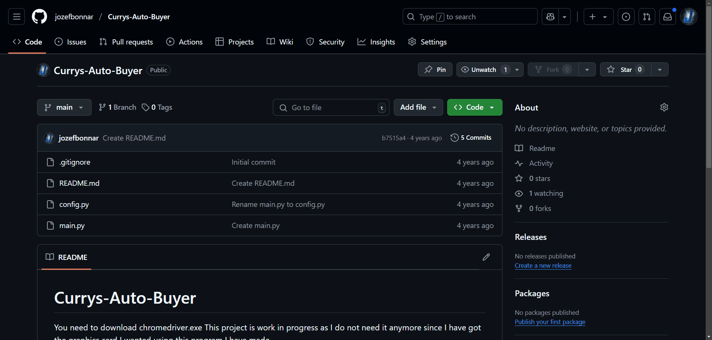The image size is (712, 340).
Task: Open star lists dropdown arrow
Action: (660, 69)
